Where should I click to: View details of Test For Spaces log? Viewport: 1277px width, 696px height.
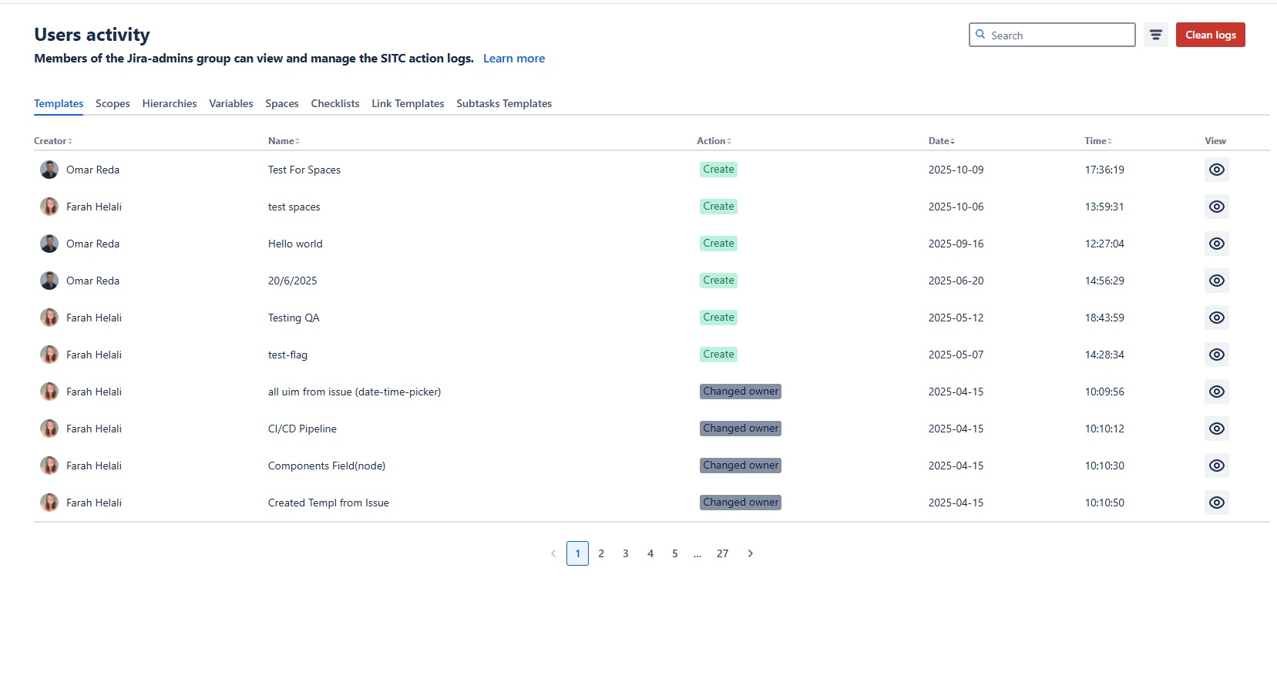(x=1216, y=170)
